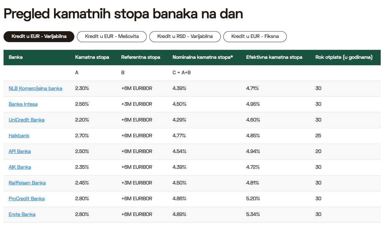Open the Raiffeisen Banka link
Screen dimensions: 391x225
coord(27,183)
